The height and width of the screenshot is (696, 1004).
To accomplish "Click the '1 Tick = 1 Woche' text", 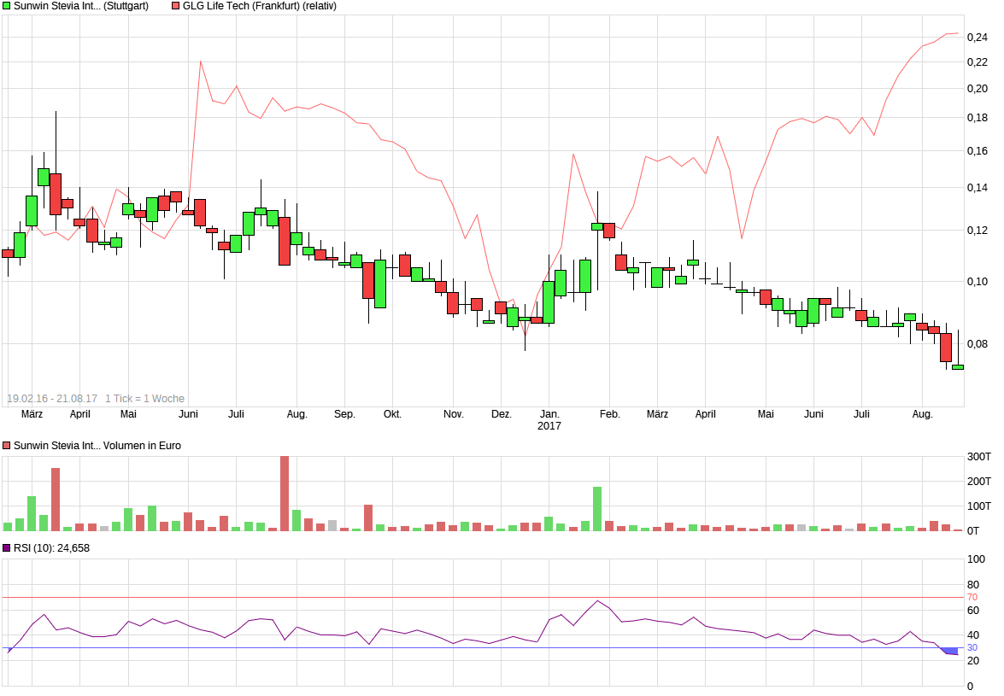I will click(144, 399).
